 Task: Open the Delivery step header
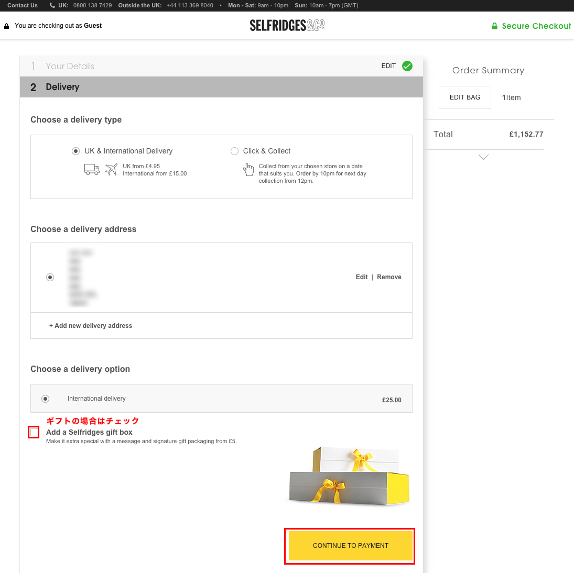click(221, 87)
